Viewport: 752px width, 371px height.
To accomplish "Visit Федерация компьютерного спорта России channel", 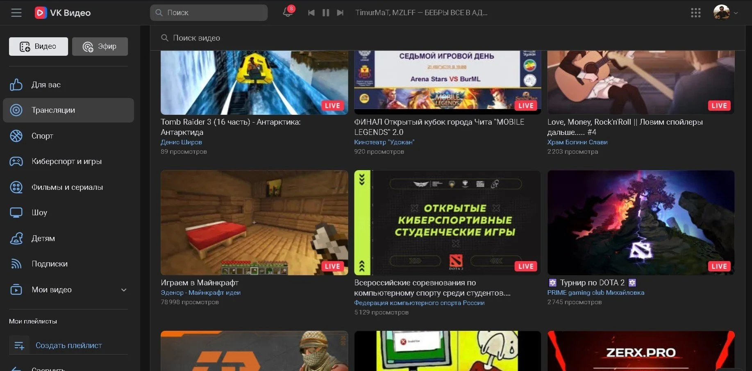I will click(x=419, y=303).
